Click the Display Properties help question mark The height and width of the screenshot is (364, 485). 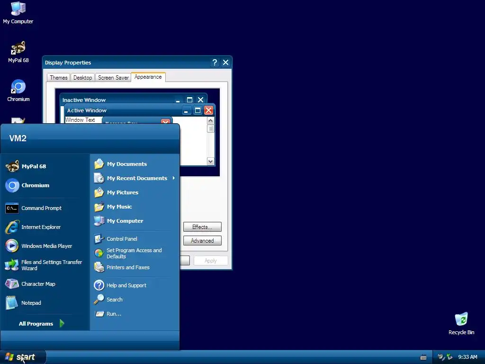pyautogui.click(x=215, y=63)
